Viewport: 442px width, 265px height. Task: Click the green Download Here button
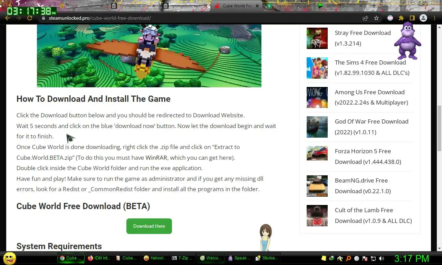149,226
